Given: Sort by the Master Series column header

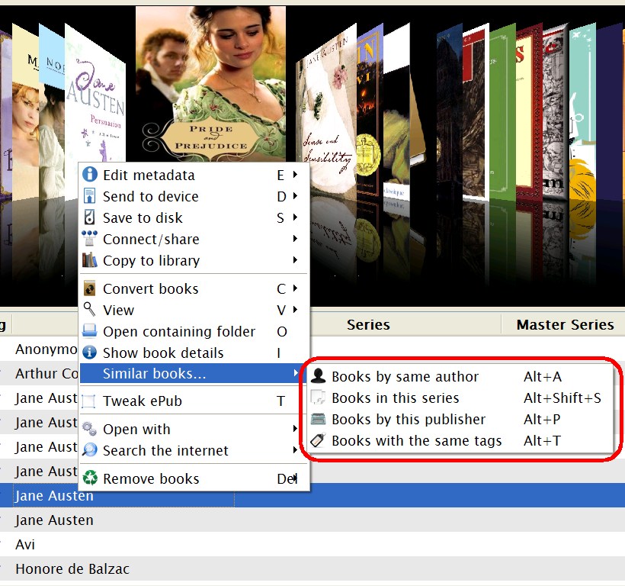Looking at the screenshot, I should click(x=565, y=324).
